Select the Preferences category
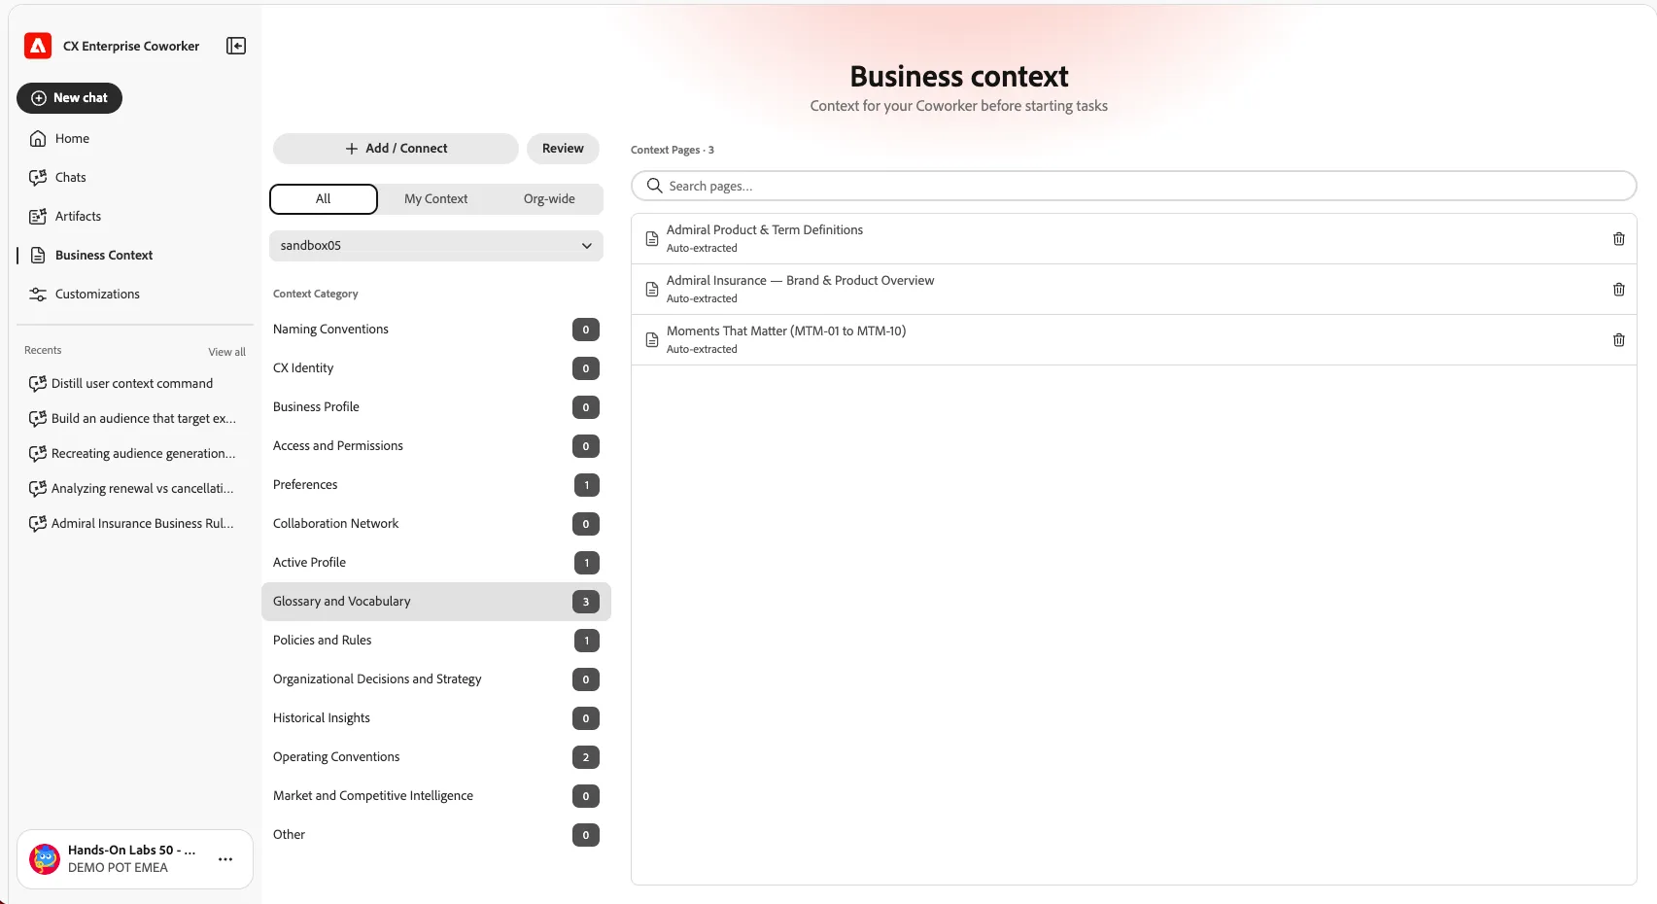 coord(436,485)
